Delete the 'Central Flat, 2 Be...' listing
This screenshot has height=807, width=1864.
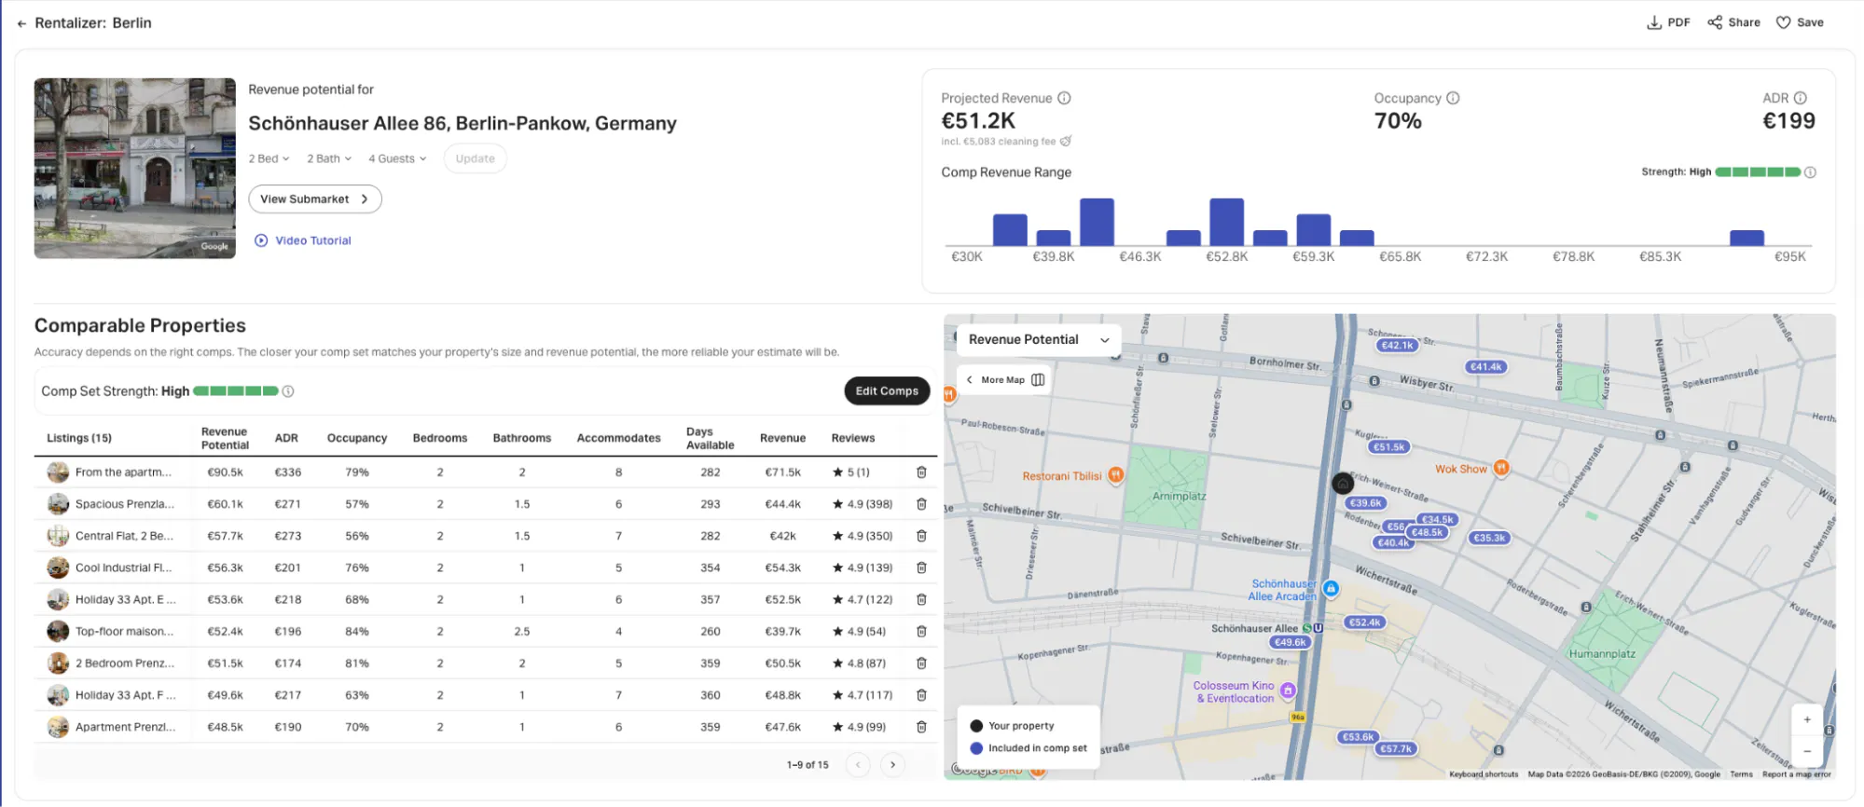coord(921,536)
